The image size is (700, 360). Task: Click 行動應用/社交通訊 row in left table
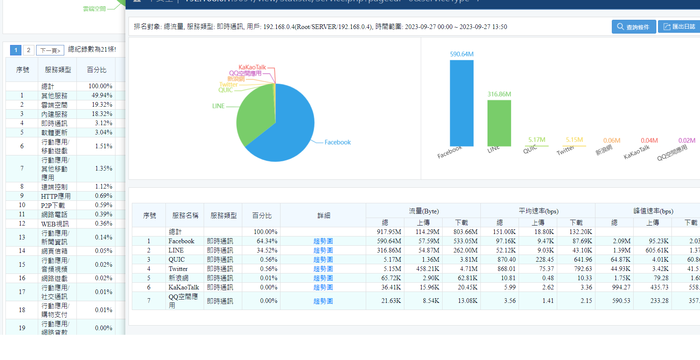pyautogui.click(x=66, y=292)
